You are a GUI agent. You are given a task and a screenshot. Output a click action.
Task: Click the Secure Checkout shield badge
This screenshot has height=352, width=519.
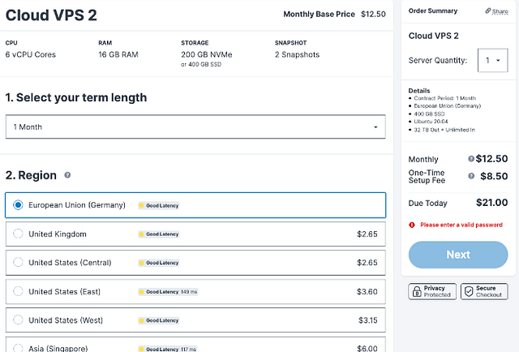click(x=484, y=291)
